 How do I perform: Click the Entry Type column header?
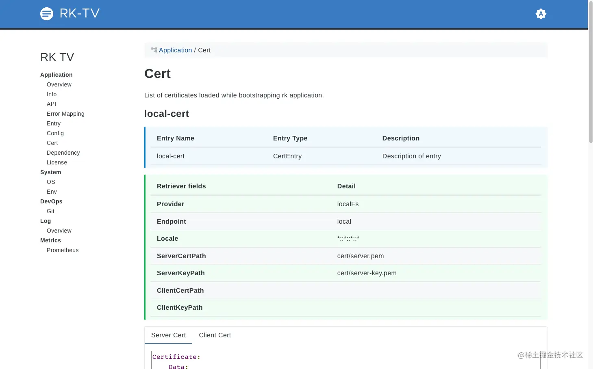pyautogui.click(x=290, y=138)
